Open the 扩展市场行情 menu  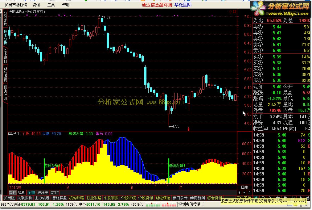[x=16, y=5]
